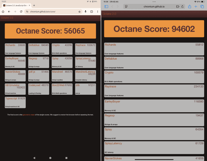The height and width of the screenshot is (161, 207).
Task: Open Safari's extensions puzzle icon
Action: point(178,6)
